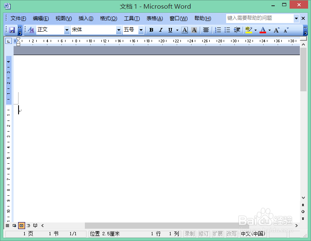Click the Save icon in toolbar
Viewport: 311px width, 241px height.
coord(12,30)
